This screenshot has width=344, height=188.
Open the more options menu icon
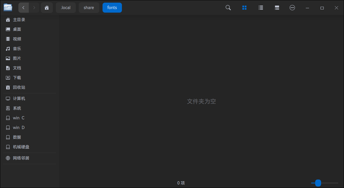pyautogui.click(x=292, y=8)
